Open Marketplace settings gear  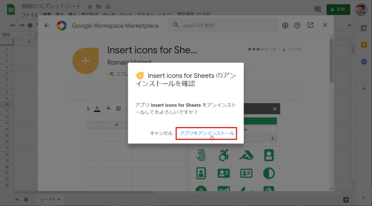[x=285, y=26]
